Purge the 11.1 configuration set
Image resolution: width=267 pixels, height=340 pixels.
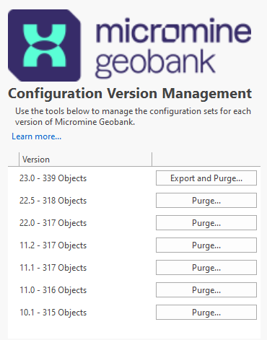click(x=206, y=268)
